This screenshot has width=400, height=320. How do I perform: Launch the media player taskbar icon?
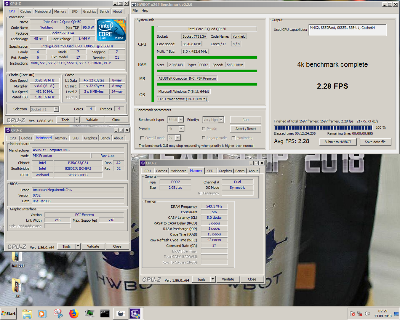(x=42, y=313)
